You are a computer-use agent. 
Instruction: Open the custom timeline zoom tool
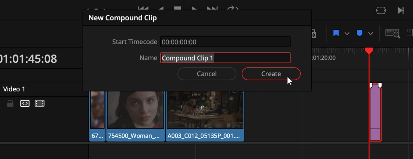[x=393, y=34]
